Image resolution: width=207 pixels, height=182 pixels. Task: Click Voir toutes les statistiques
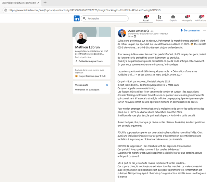tap(87, 90)
